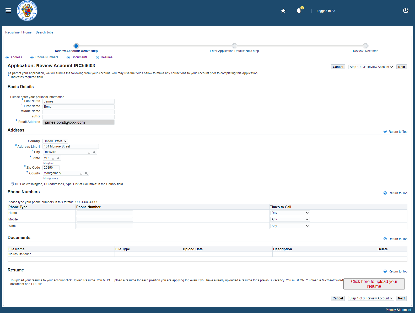Open the notifications bell
Screen dimensions: 415x313
click(x=299, y=11)
